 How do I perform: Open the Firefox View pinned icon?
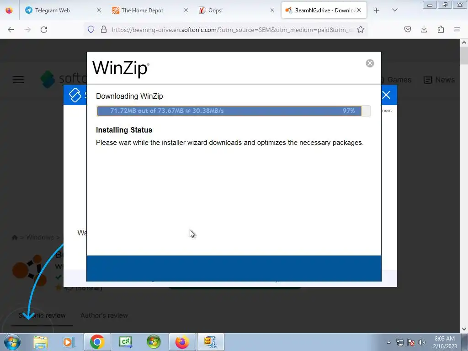click(9, 11)
